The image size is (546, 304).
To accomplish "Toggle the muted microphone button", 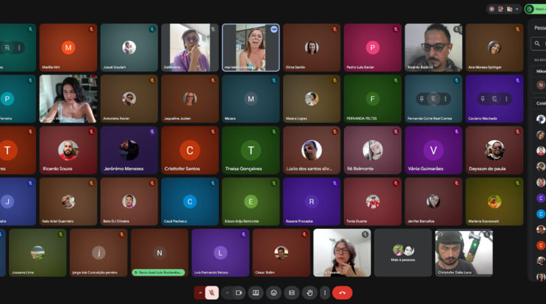I will click(212, 292).
